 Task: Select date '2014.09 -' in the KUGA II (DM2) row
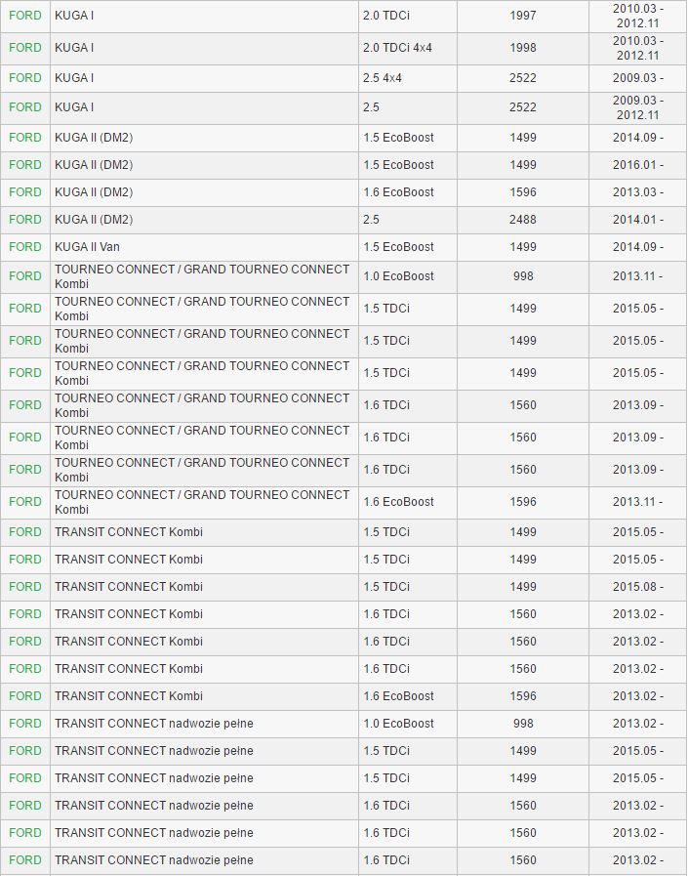tap(637, 138)
